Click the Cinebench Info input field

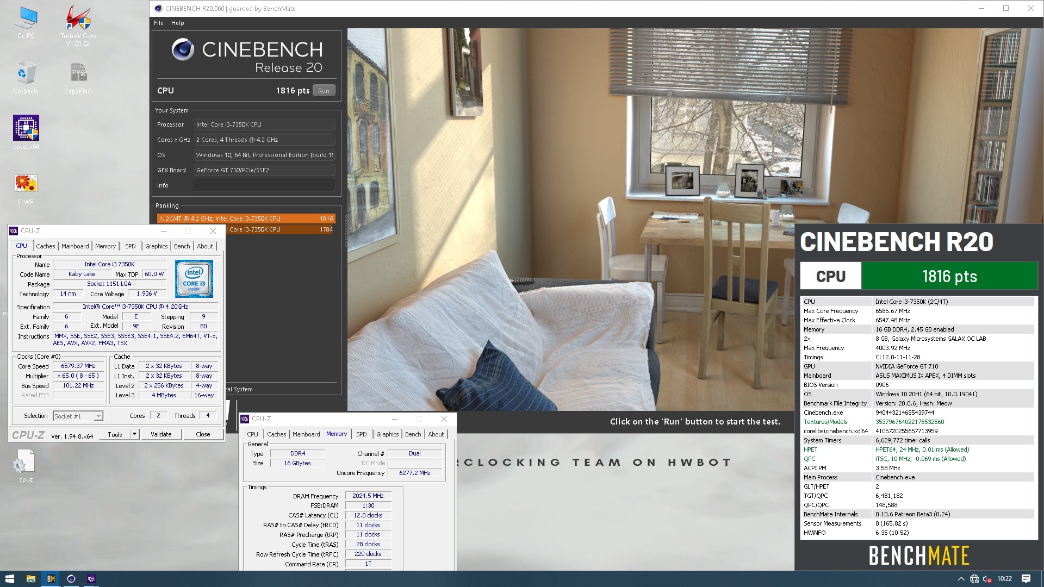[264, 185]
